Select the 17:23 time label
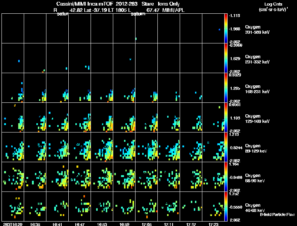This screenshot has width=297, height=226. (213, 225)
